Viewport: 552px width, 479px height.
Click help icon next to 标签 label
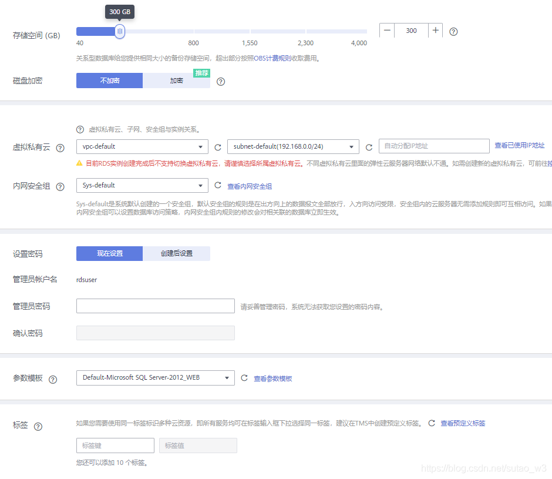pyautogui.click(x=38, y=427)
